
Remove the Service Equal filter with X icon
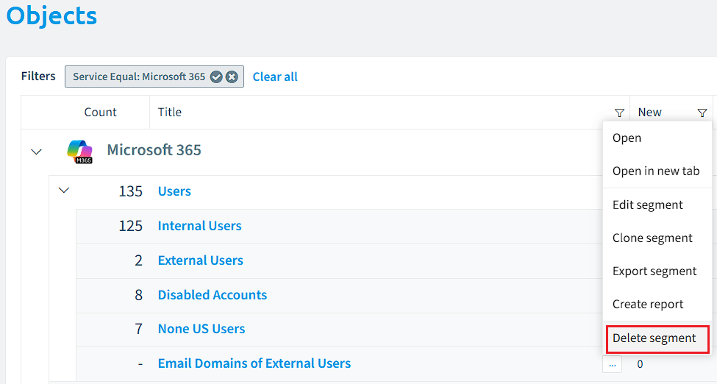pyautogui.click(x=232, y=77)
